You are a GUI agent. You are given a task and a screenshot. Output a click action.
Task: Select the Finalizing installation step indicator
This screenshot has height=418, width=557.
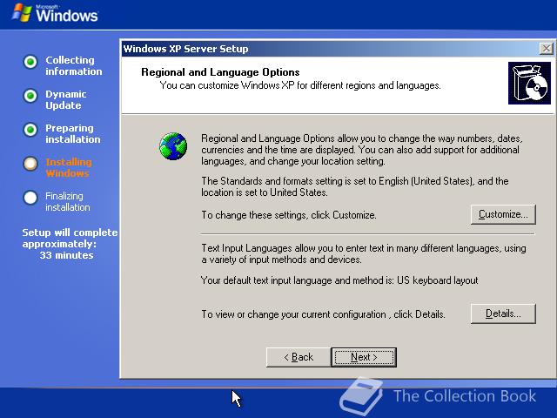coord(30,198)
